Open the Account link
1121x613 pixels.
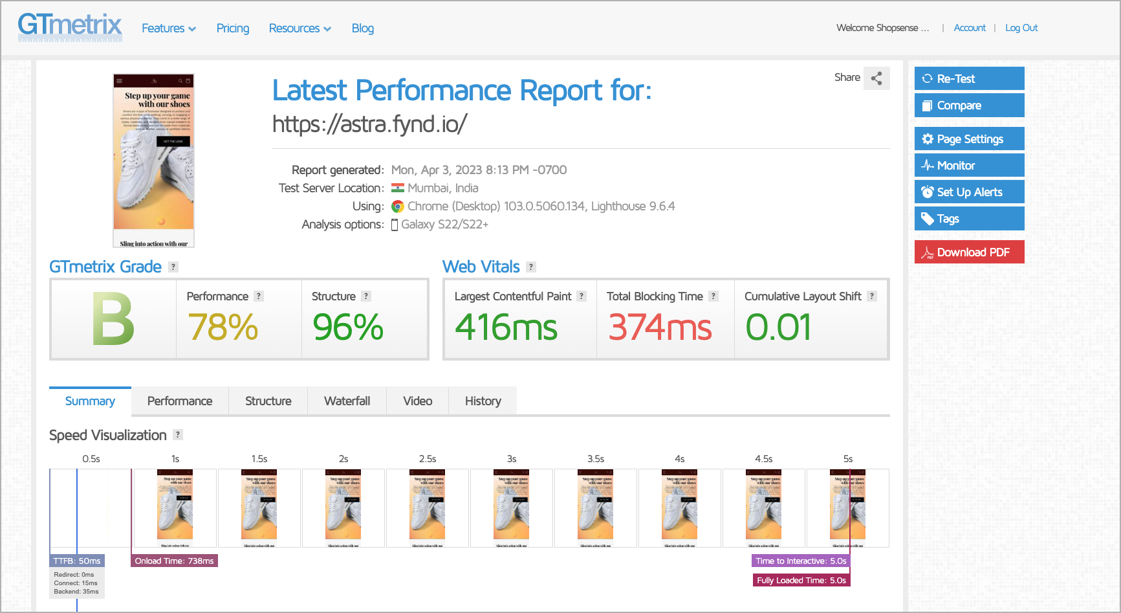(x=970, y=28)
